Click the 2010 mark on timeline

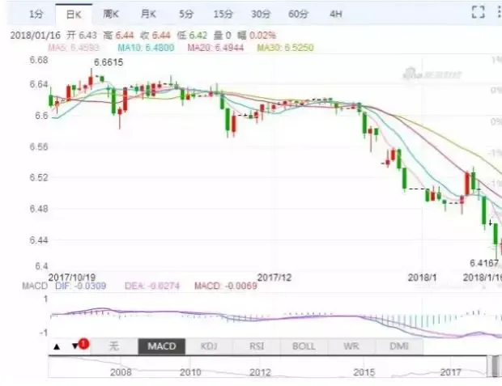[190, 372]
